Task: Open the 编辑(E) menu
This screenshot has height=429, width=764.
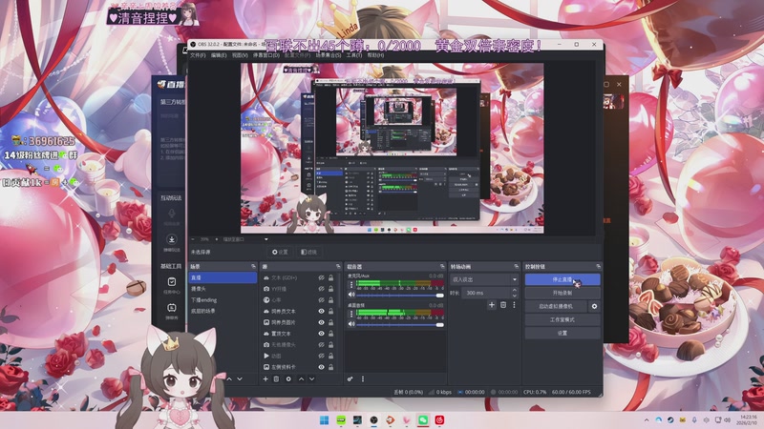Action: 219,55
